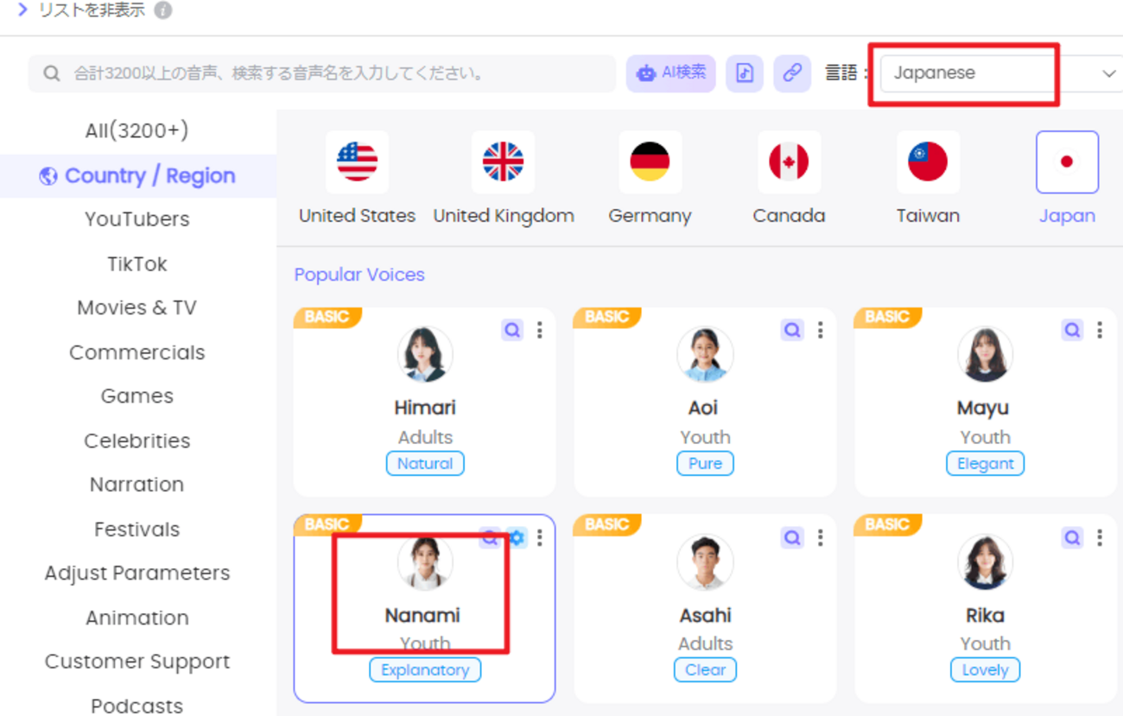Switch to the Celebrities category
The width and height of the screenshot is (1123, 716).
(x=136, y=440)
